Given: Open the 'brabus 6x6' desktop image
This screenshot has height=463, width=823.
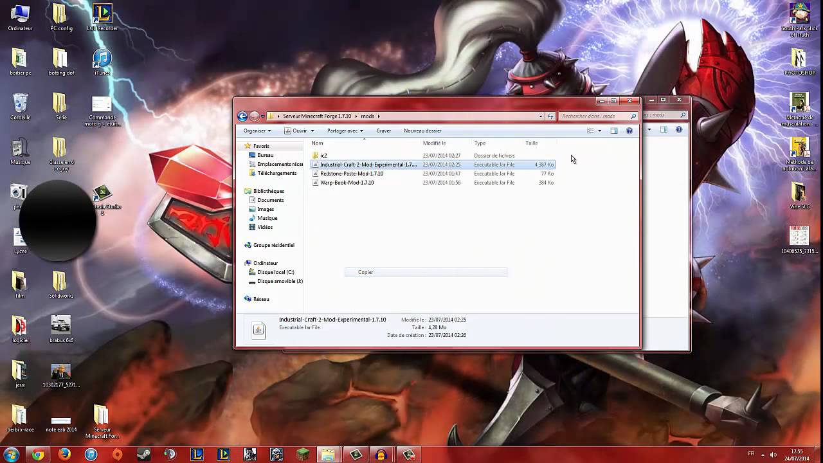Looking at the screenshot, I should pyautogui.click(x=61, y=329).
